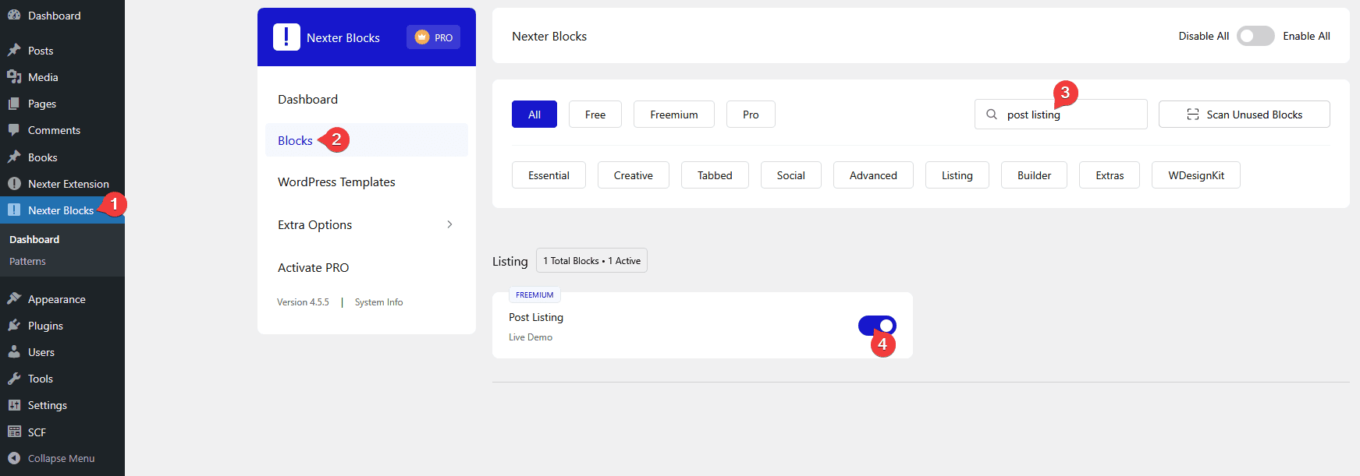Open the Post Listing Live Demo link
Image resolution: width=1360 pixels, height=476 pixels.
coord(531,337)
